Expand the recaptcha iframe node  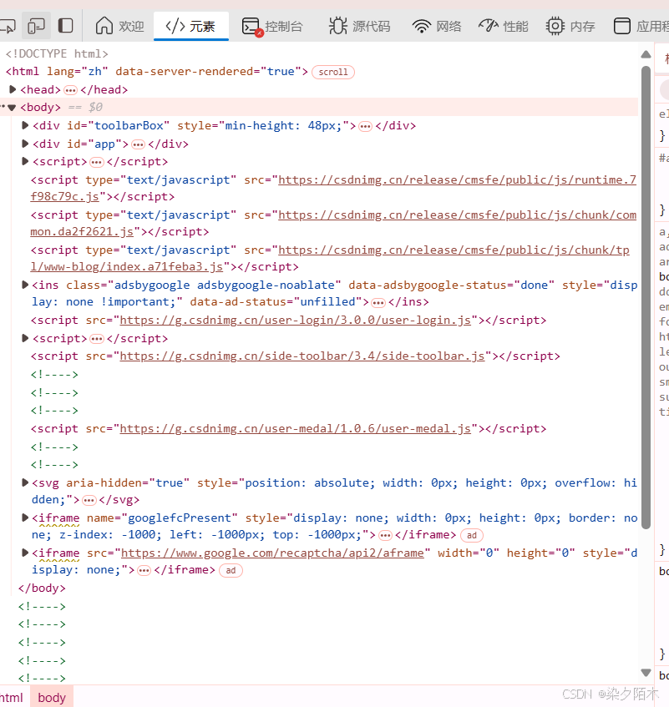(25, 553)
